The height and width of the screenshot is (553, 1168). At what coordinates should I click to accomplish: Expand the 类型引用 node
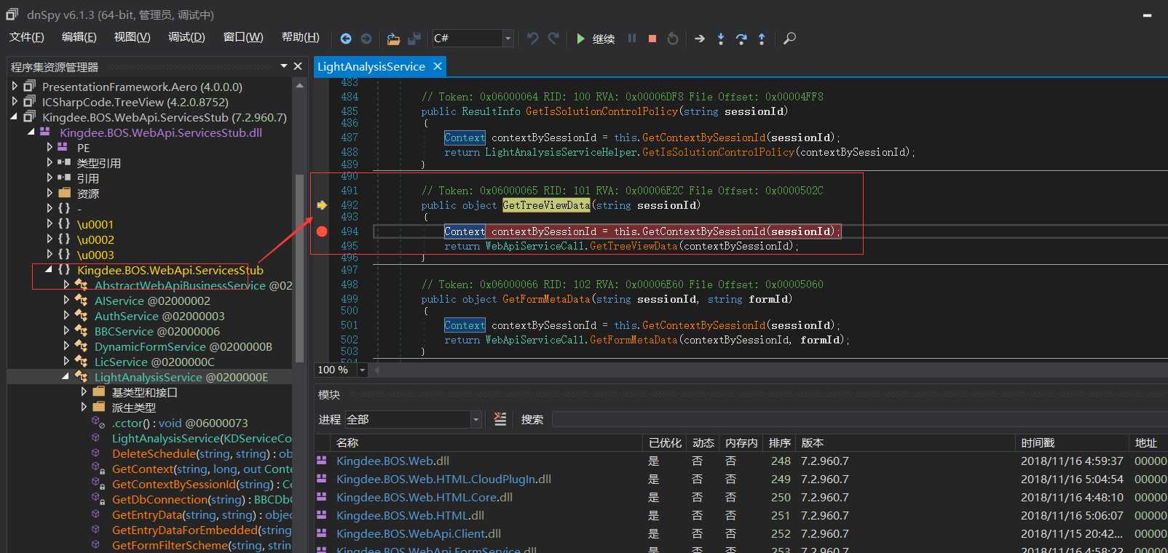pos(50,162)
